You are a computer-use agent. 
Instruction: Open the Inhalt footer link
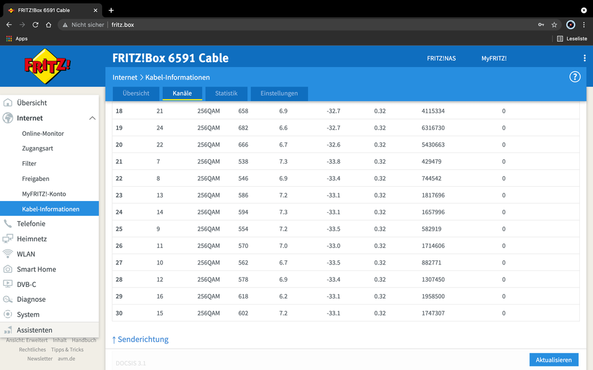click(60, 340)
